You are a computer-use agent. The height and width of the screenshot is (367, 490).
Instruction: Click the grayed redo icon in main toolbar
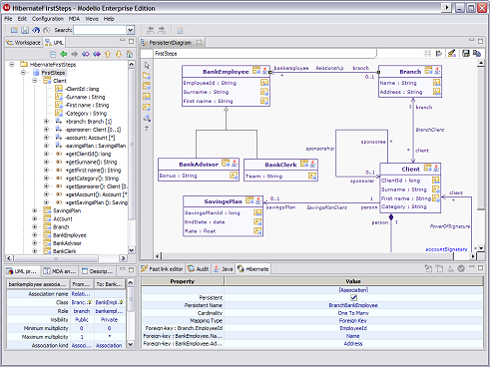coord(46,30)
